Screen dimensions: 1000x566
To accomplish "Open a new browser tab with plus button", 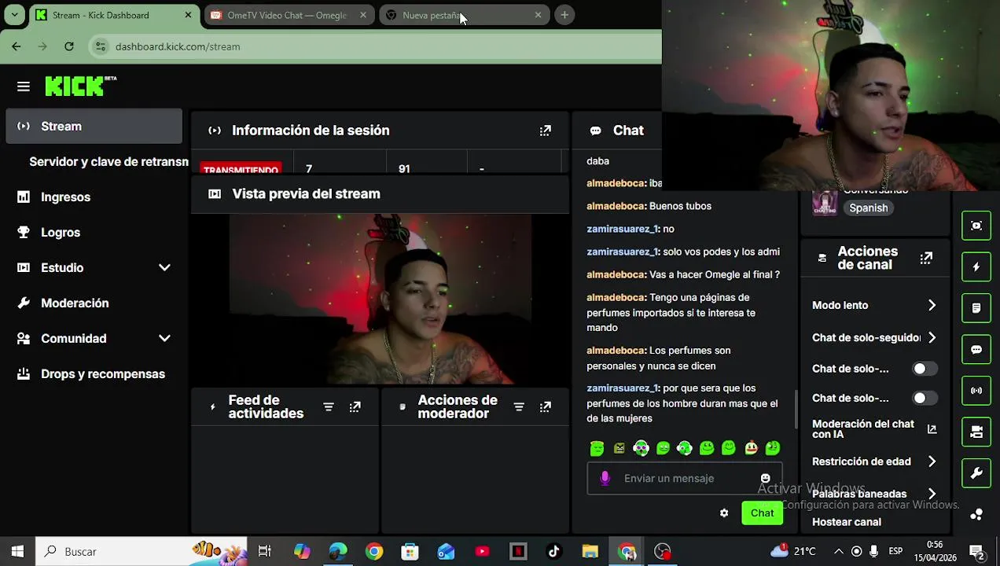I will (564, 15).
